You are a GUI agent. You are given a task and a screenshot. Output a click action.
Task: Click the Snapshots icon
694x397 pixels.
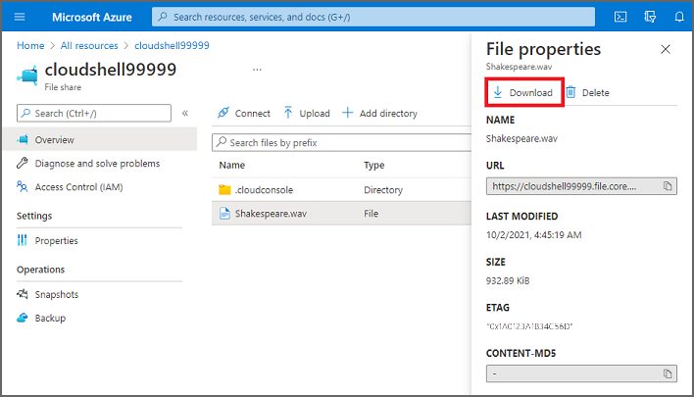[23, 294]
